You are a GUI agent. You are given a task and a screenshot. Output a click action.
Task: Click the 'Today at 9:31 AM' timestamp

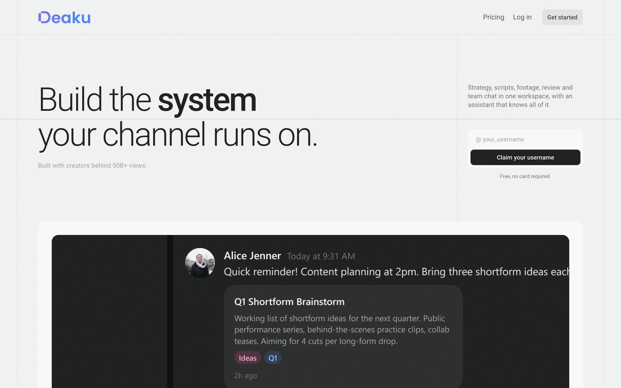[321, 256]
